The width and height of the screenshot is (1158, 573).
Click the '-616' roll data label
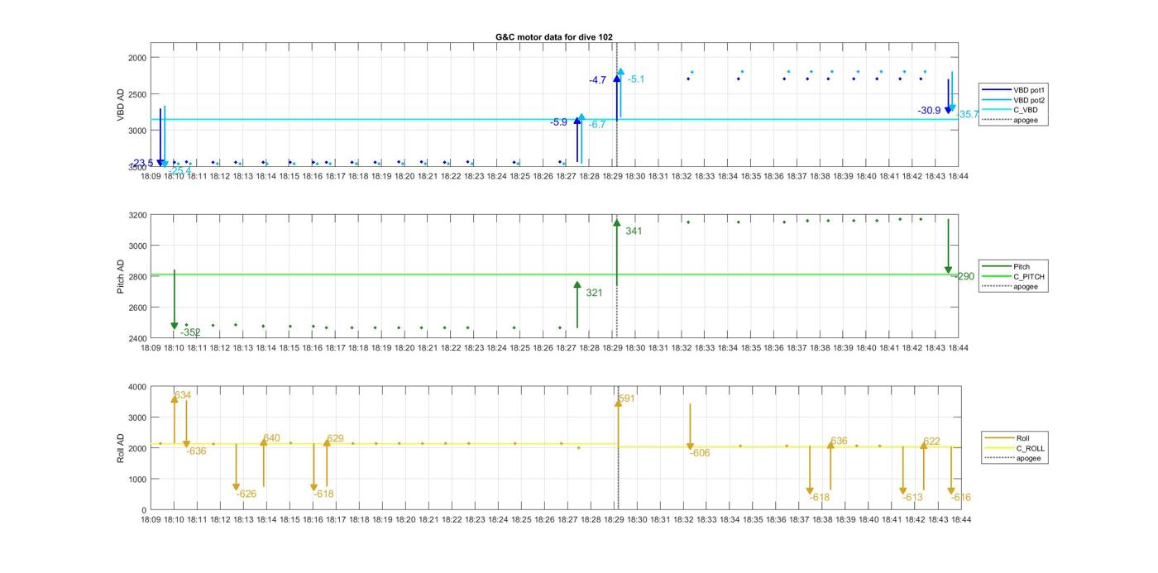[x=961, y=498]
